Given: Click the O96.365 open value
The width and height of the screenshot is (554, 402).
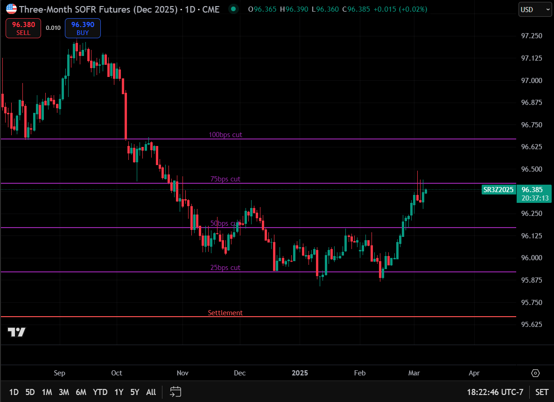Looking at the screenshot, I should (x=262, y=9).
